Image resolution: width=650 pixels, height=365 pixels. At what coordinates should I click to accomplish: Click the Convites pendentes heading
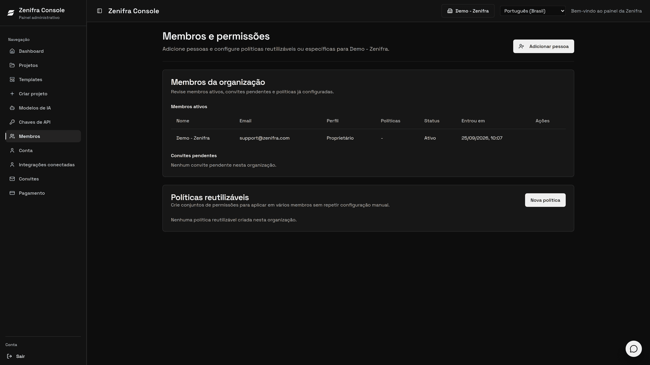194,155
